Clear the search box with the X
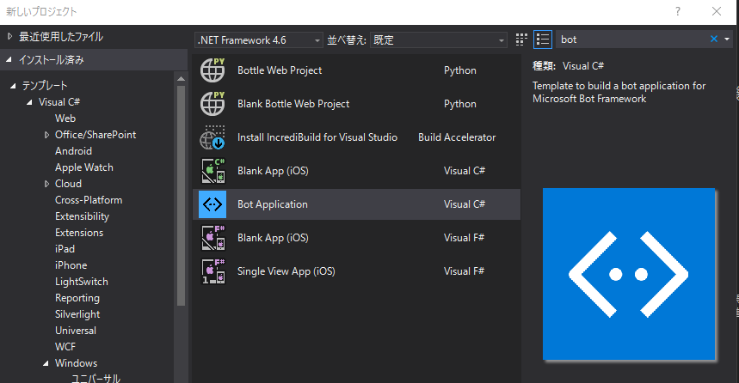The width and height of the screenshot is (739, 383). tap(714, 39)
